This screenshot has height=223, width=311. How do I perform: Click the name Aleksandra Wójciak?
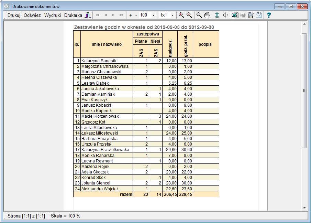point(100,189)
